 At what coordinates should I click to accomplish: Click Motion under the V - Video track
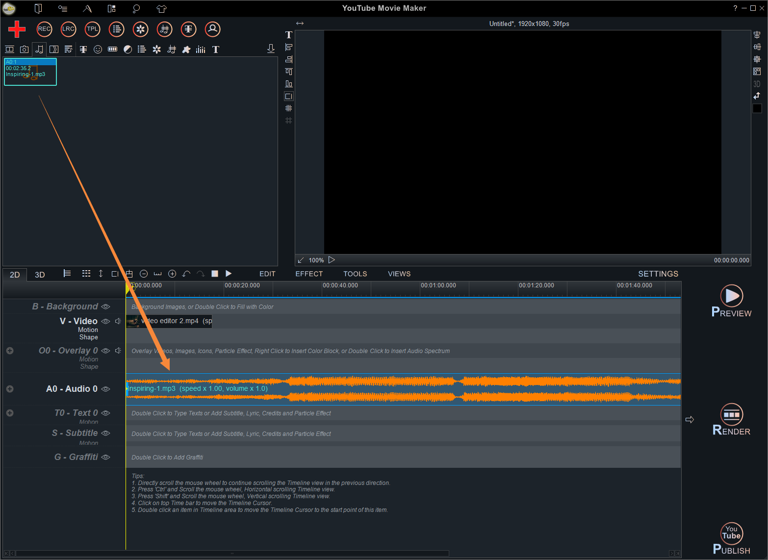coord(88,330)
